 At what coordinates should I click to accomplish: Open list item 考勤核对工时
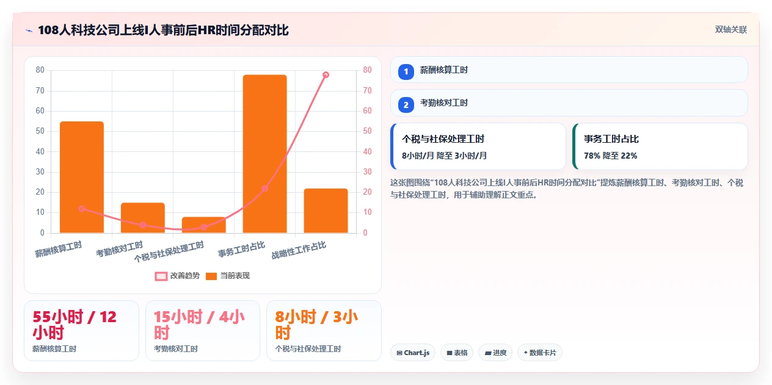[x=569, y=103]
